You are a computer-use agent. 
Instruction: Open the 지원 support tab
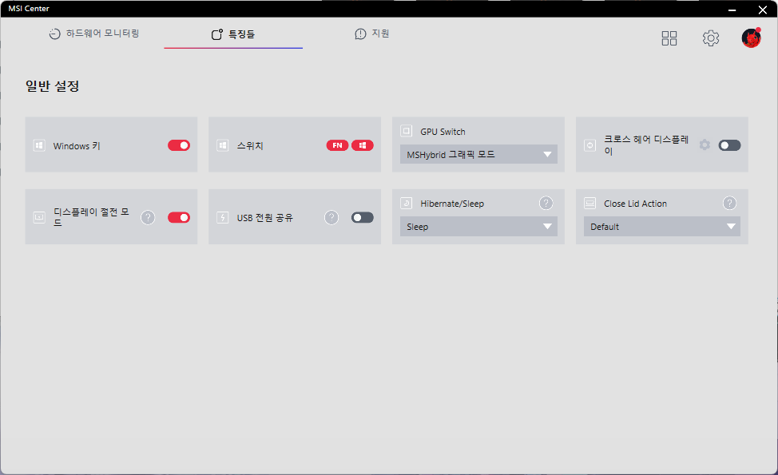372,34
